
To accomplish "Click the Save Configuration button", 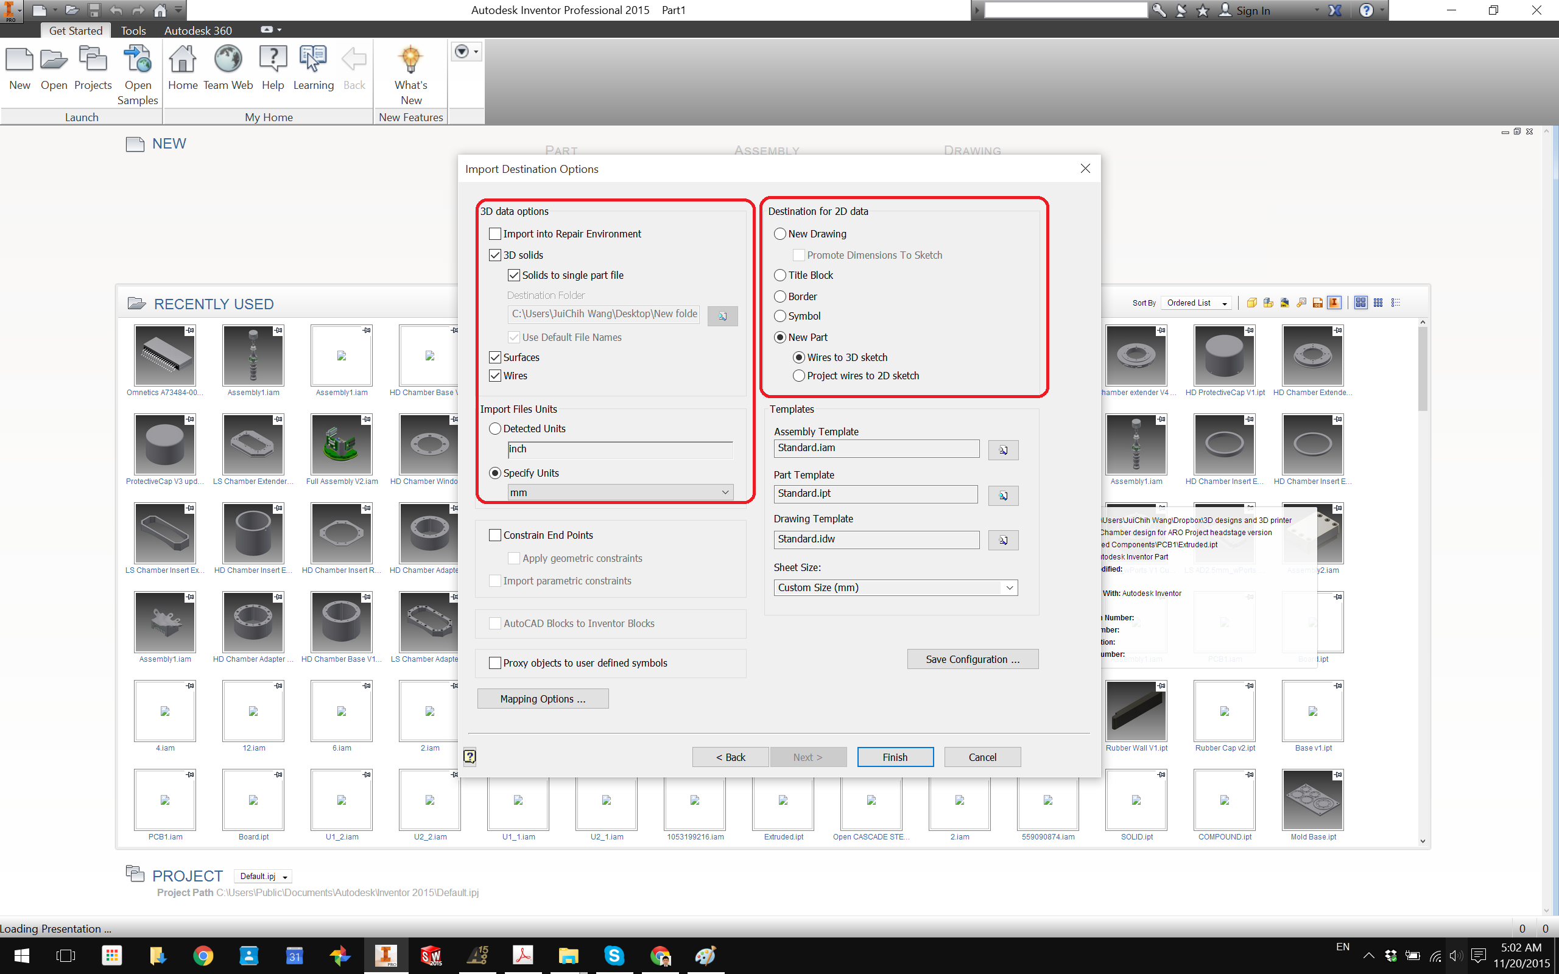I will tap(972, 659).
